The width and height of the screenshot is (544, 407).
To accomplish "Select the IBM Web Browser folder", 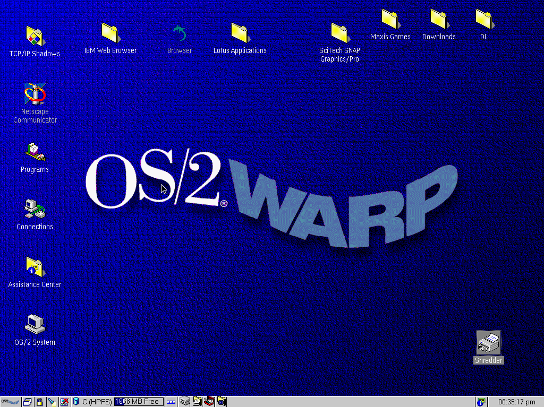I will [x=110, y=33].
